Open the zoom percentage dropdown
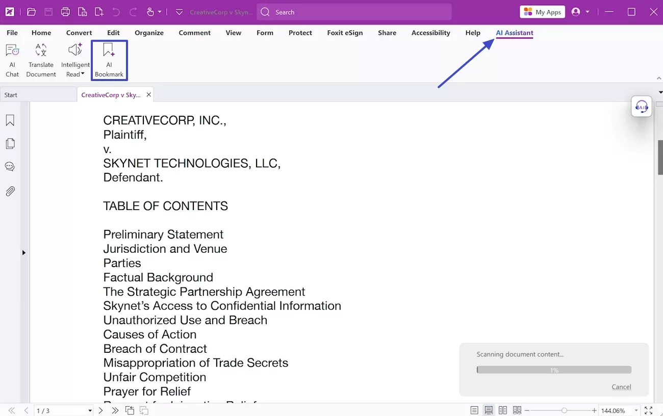Screen dimensions: 663x416 click(x=636, y=410)
